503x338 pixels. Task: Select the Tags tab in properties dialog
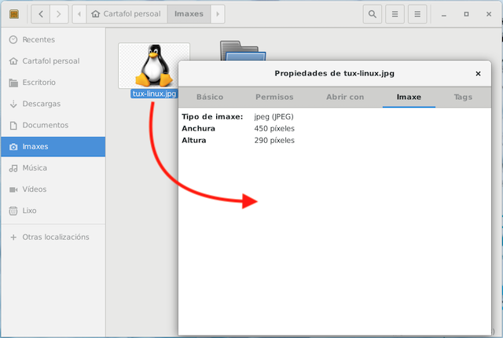(x=463, y=97)
